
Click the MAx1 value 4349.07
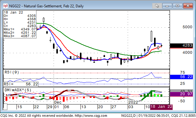point(28,29)
